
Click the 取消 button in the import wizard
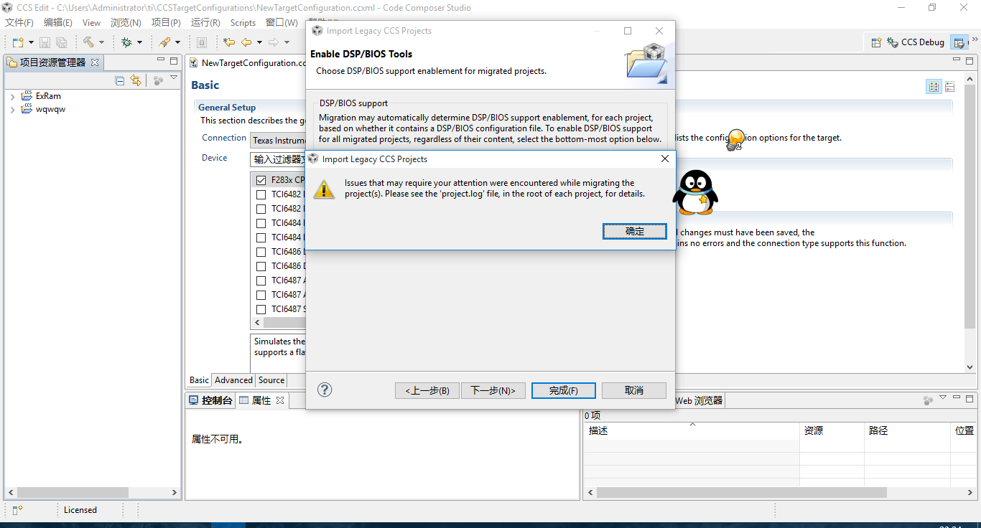click(x=634, y=390)
